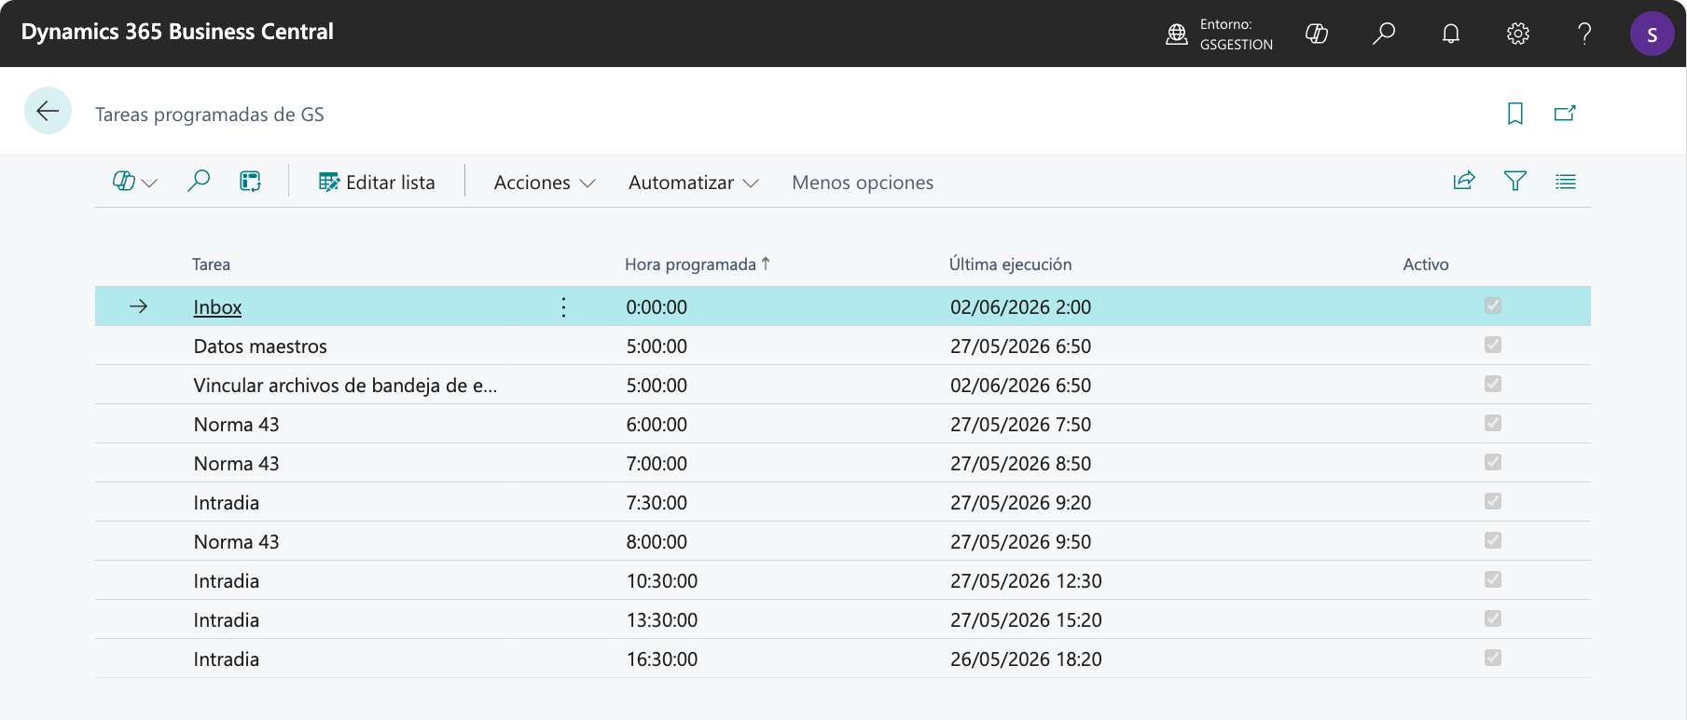Toggle Activo checkbox for Intradia at 13:30:00

point(1493,618)
